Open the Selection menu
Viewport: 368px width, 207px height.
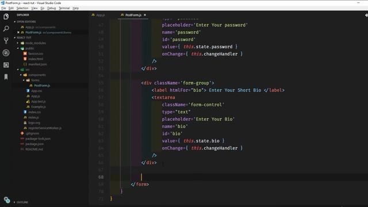tap(22, 8)
